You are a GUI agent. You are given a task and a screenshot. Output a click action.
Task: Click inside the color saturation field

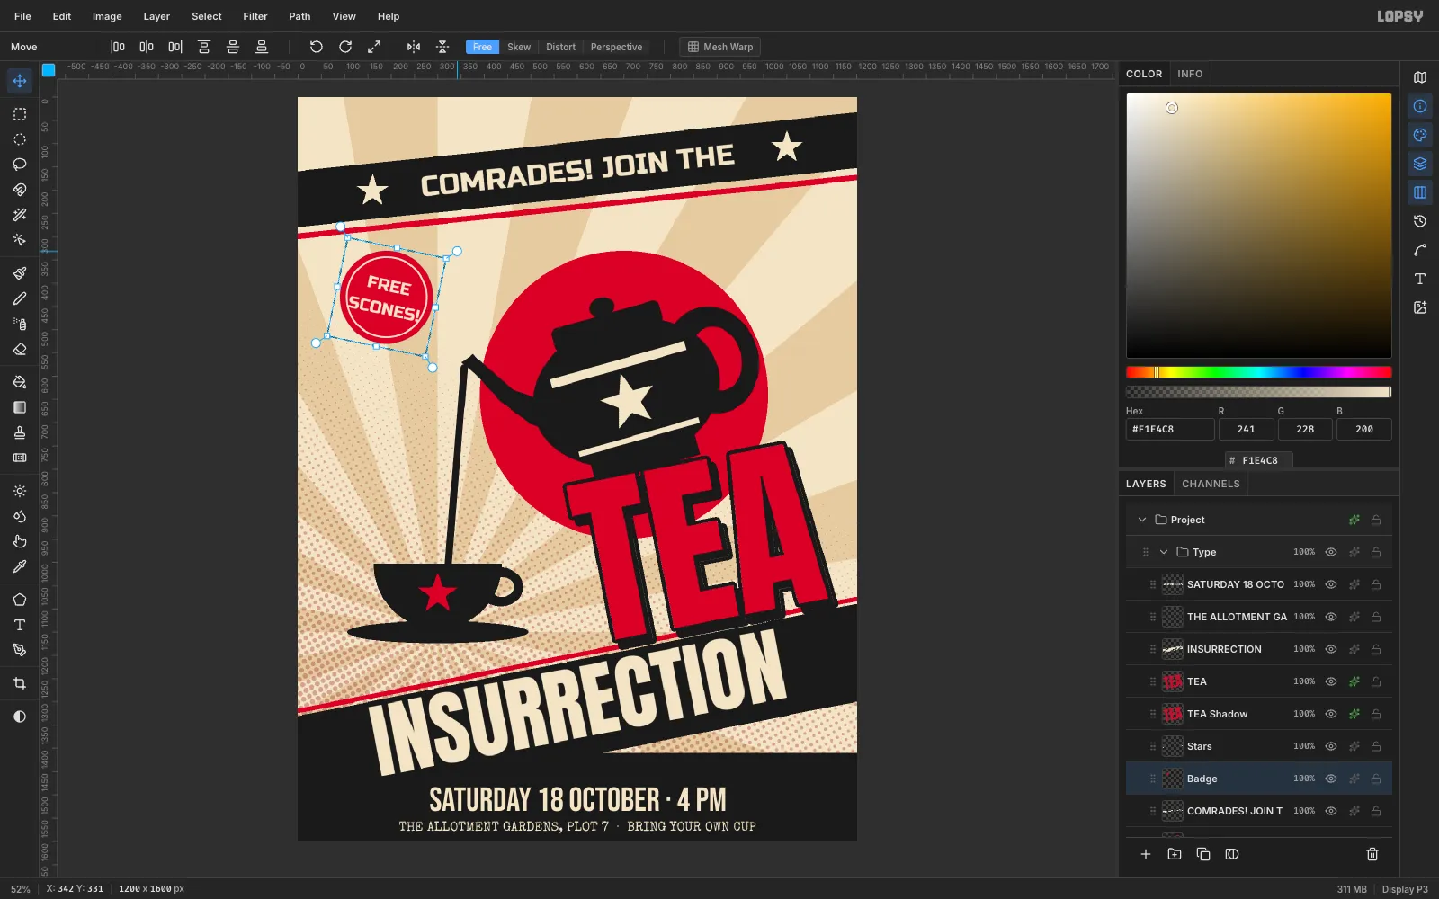1259,226
